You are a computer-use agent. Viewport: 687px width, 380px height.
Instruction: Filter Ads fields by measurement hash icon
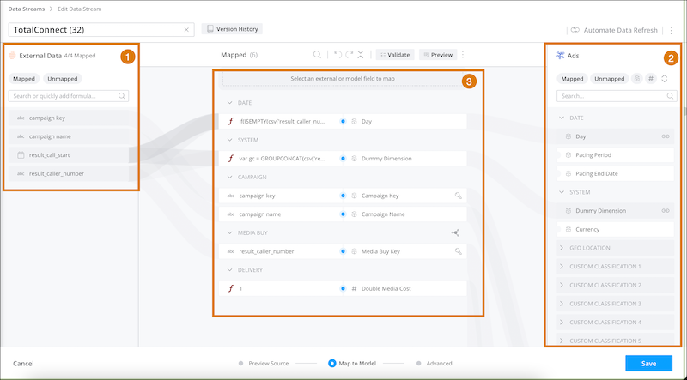pyautogui.click(x=651, y=79)
